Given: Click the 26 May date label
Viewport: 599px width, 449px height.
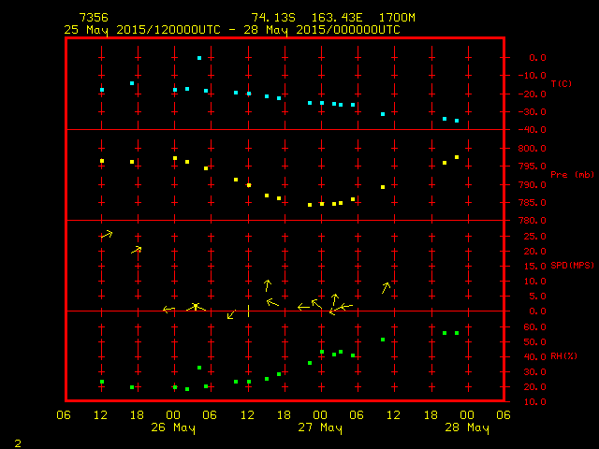Looking at the screenshot, I should click(175, 428).
